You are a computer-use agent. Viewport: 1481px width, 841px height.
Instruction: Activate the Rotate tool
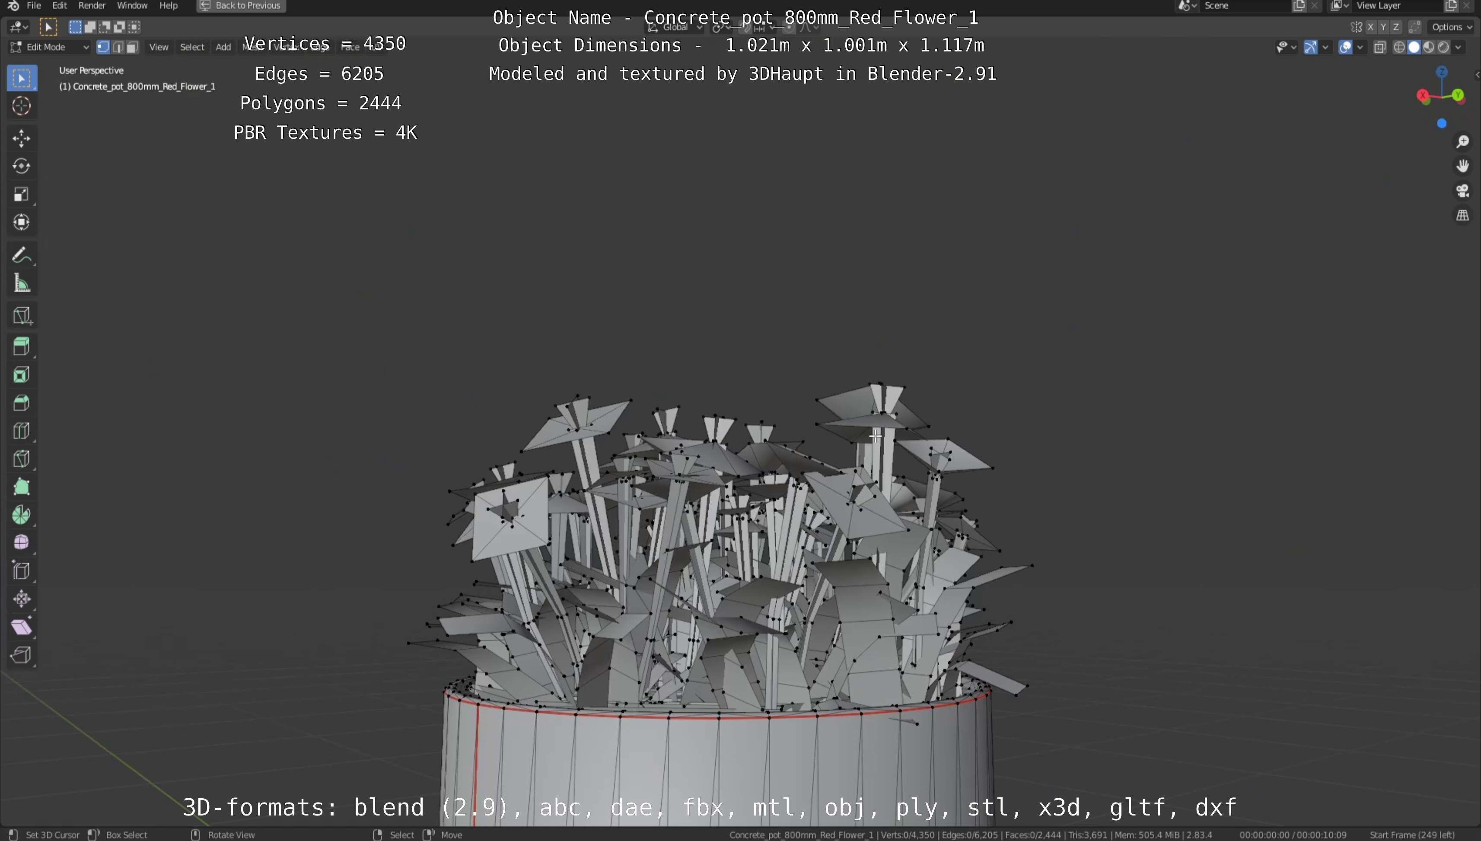pyautogui.click(x=21, y=166)
